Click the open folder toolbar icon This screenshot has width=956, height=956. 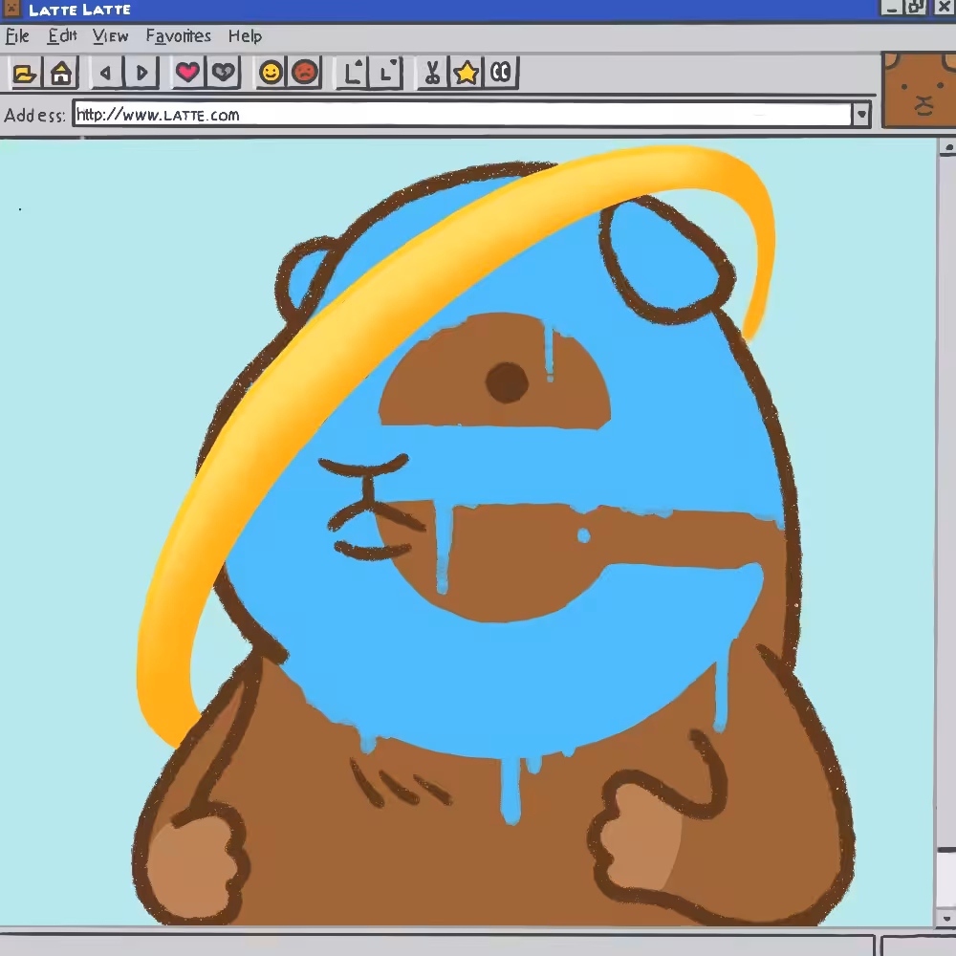25,74
